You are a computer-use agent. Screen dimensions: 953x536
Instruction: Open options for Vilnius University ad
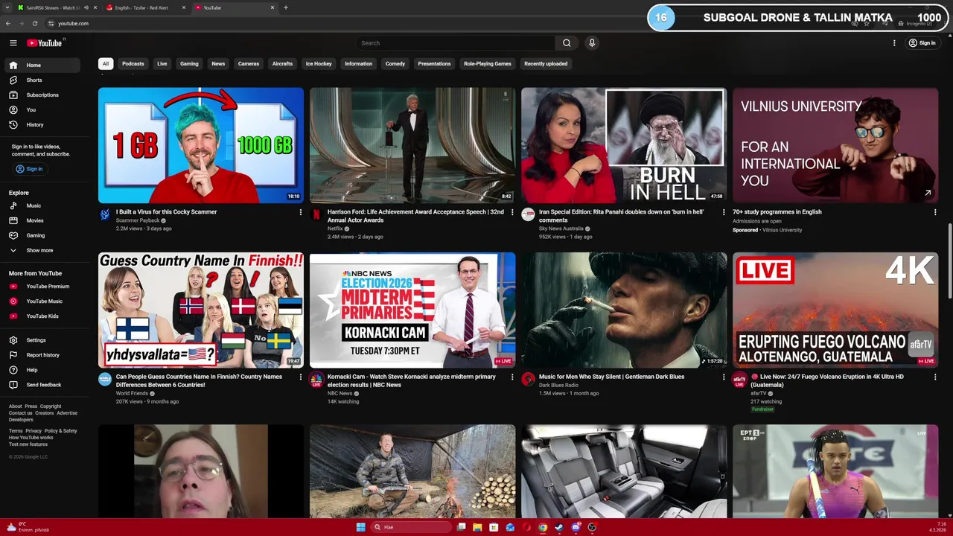tap(935, 212)
